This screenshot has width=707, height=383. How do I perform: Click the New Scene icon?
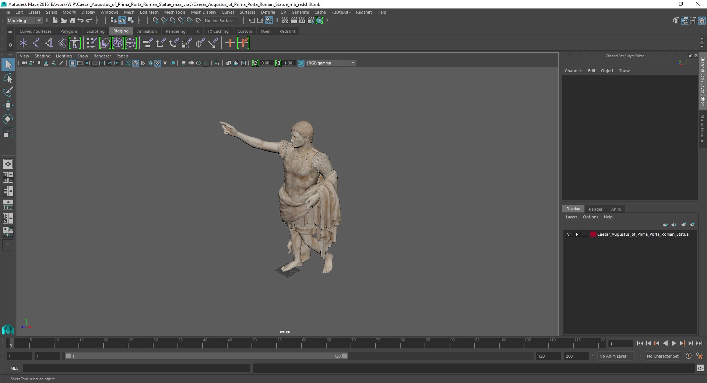55,21
